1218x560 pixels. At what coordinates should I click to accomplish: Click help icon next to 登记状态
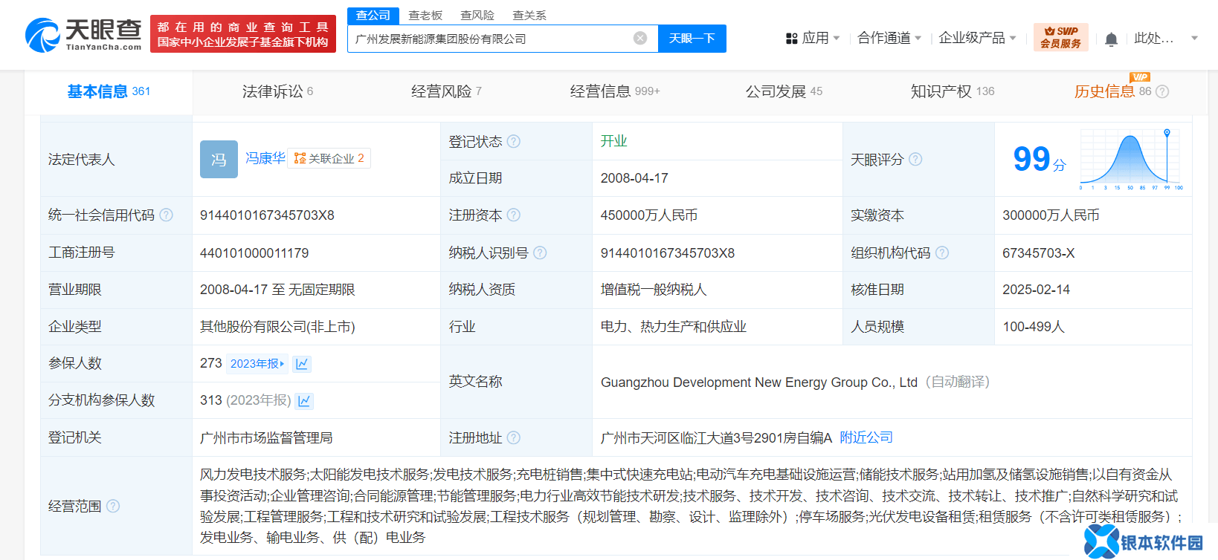click(514, 141)
